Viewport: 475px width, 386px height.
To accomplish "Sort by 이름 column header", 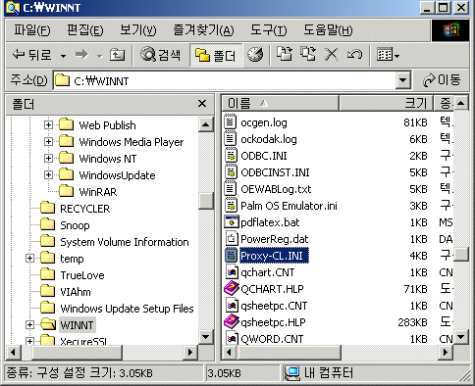I will tap(280, 104).
